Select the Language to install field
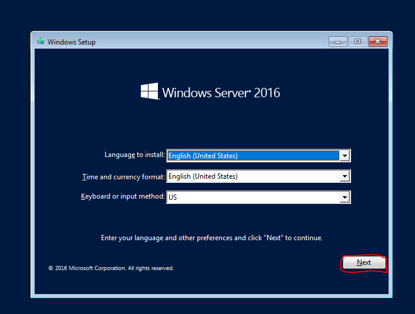Viewport: 415px width, 314px height. (258, 156)
